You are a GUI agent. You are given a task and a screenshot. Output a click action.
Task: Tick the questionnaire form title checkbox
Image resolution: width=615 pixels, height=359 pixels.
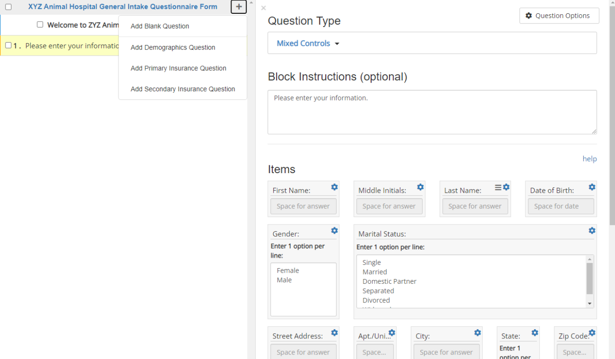pos(8,7)
